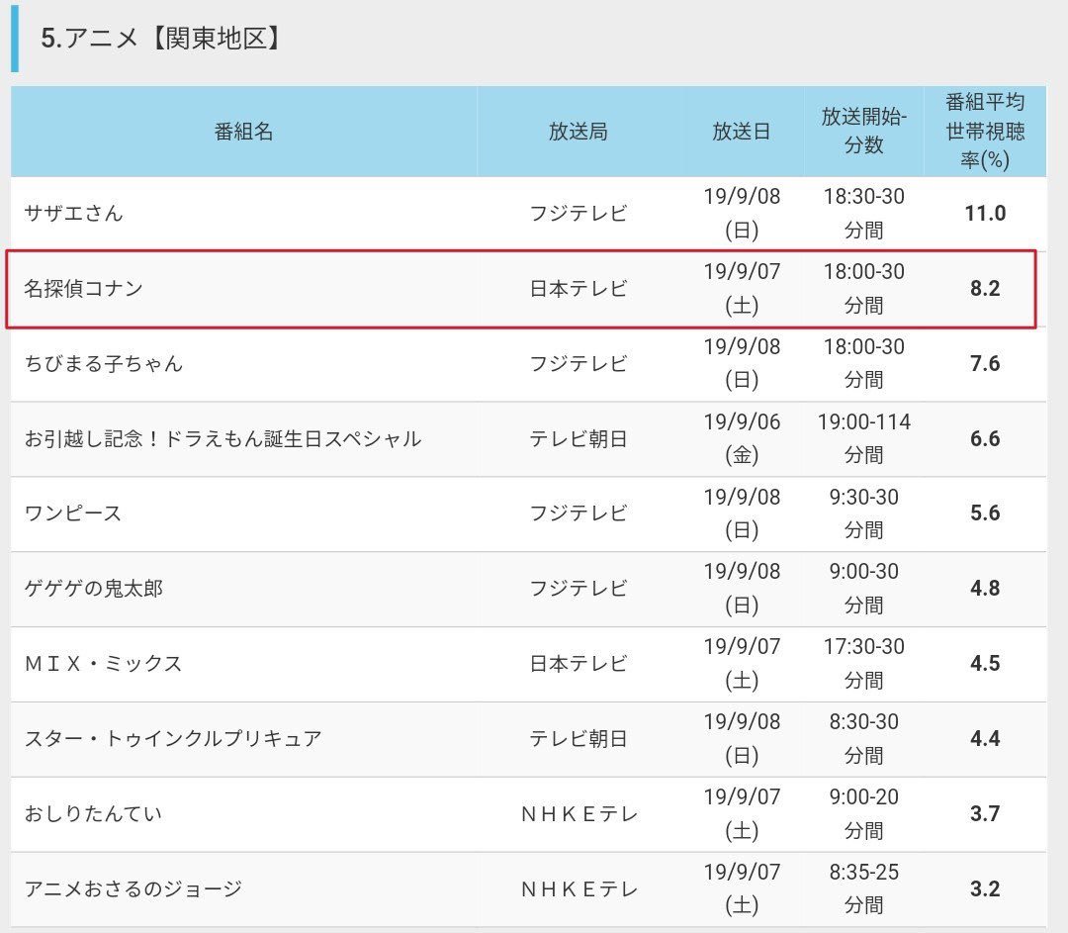Click the rating value 3.7
The image size is (1068, 933).
(x=985, y=813)
